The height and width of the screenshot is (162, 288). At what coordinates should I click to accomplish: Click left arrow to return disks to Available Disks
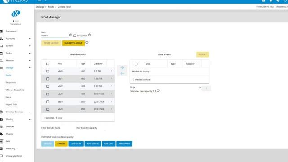click(122, 73)
